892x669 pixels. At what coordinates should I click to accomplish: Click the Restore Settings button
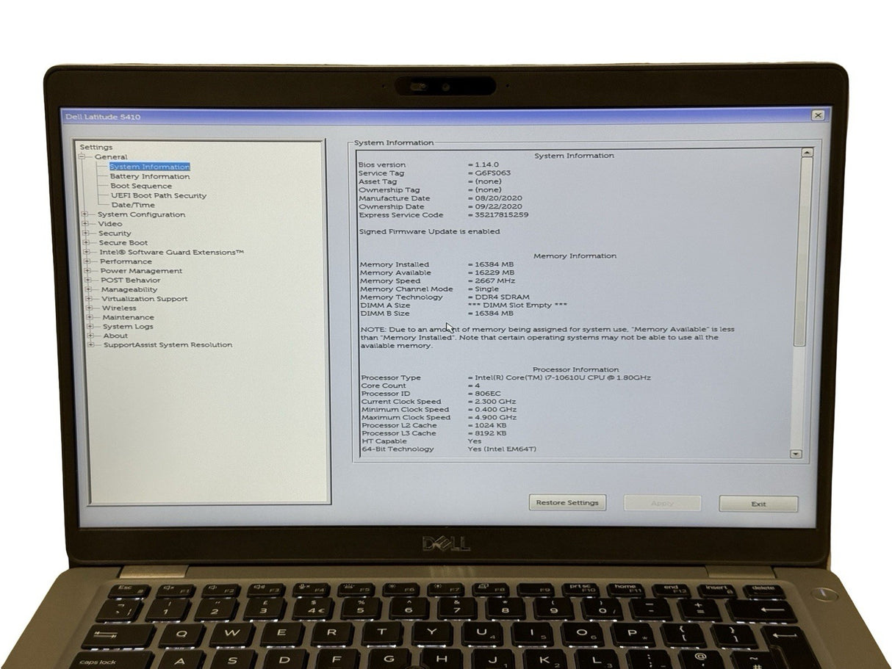coord(567,503)
